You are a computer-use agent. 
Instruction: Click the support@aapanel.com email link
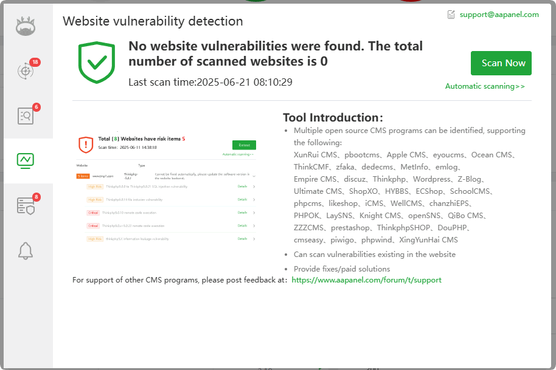[x=499, y=15]
